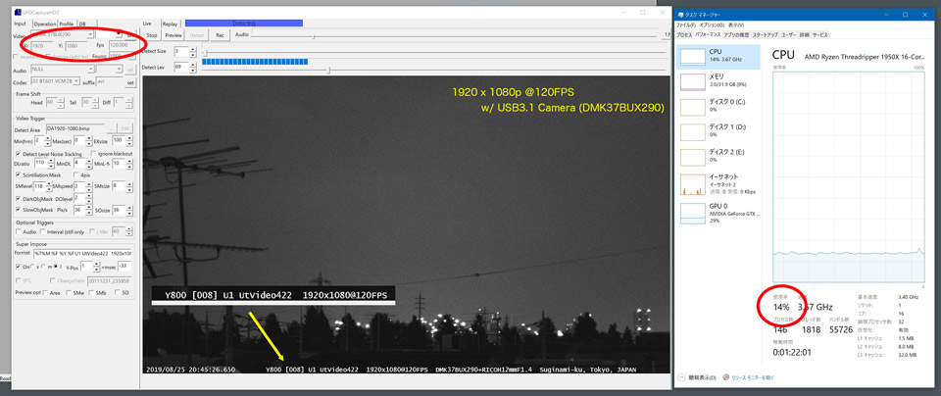
Task: Click the Task Manager title bar icon
Action: coord(681,15)
